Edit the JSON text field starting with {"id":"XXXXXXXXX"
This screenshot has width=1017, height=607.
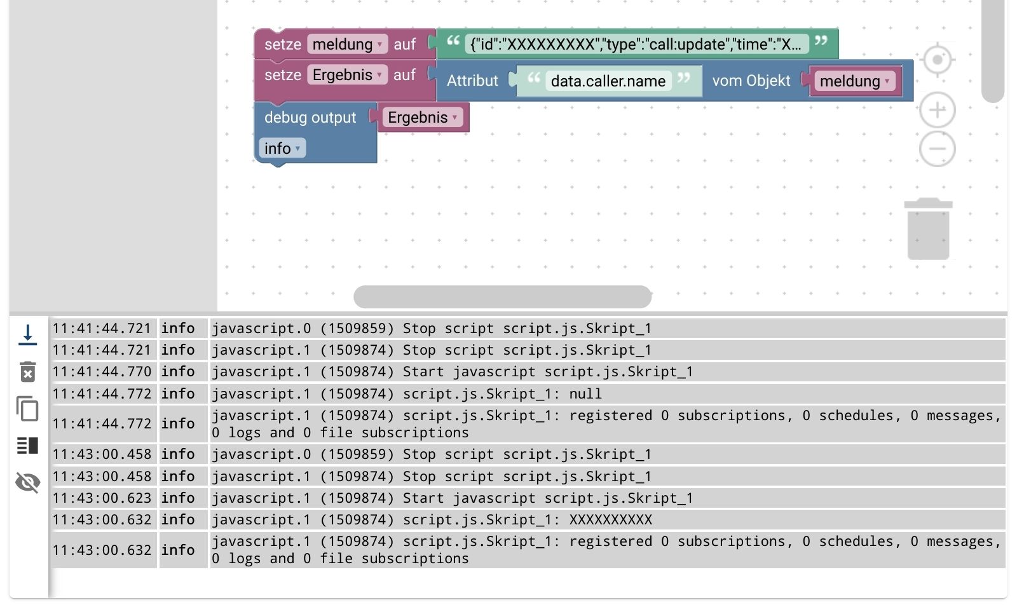(636, 44)
